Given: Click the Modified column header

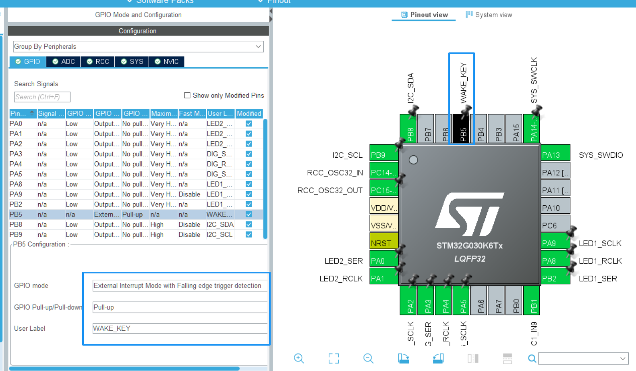Looking at the screenshot, I should pos(249,114).
